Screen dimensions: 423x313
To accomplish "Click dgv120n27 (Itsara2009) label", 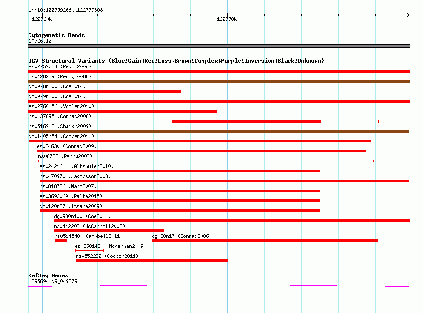I will click(x=71, y=206).
